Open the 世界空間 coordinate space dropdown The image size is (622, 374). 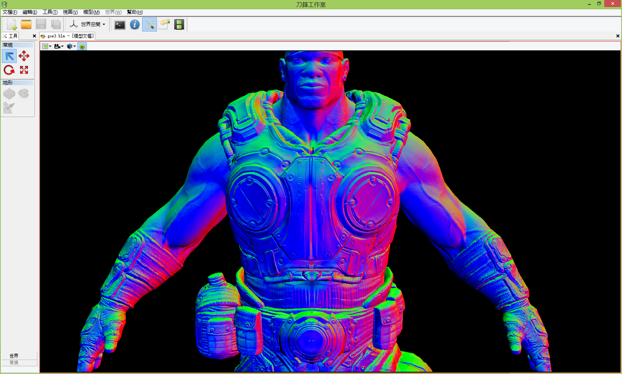tap(93, 24)
